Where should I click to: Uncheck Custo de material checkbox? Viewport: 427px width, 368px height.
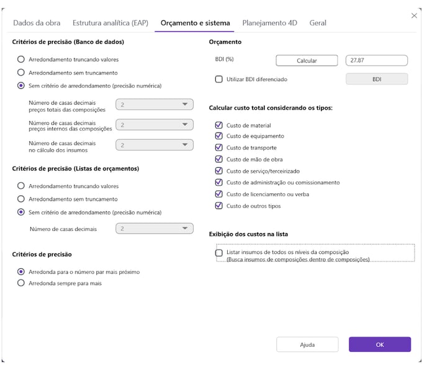(218, 125)
